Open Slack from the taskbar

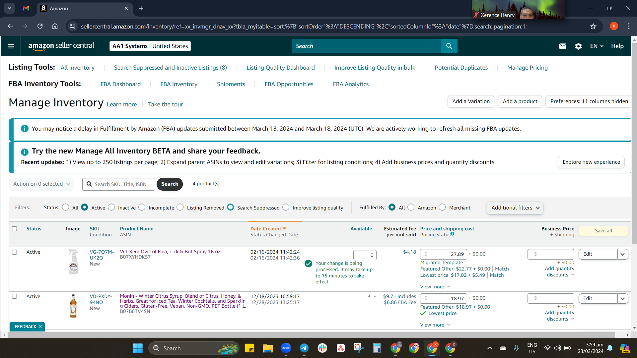tap(322, 348)
